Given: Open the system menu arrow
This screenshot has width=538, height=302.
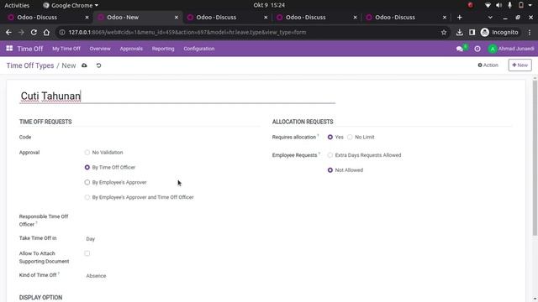Looking at the screenshot, I should pyautogui.click(x=530, y=5).
